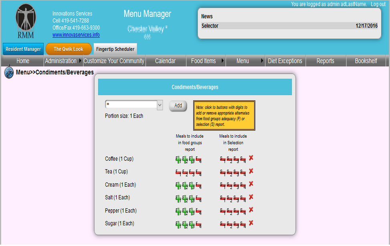Viewport: 390px width, 246px height.
Task: Toggle S3 selection report for Coffee
Action: [x=236, y=159]
